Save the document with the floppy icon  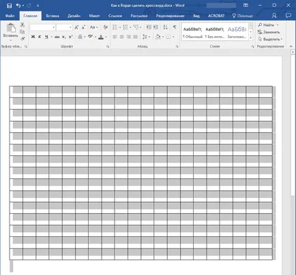(10, 5)
